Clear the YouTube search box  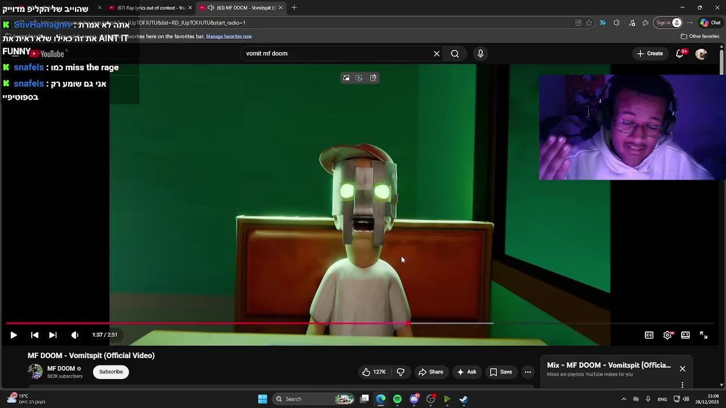tap(437, 53)
